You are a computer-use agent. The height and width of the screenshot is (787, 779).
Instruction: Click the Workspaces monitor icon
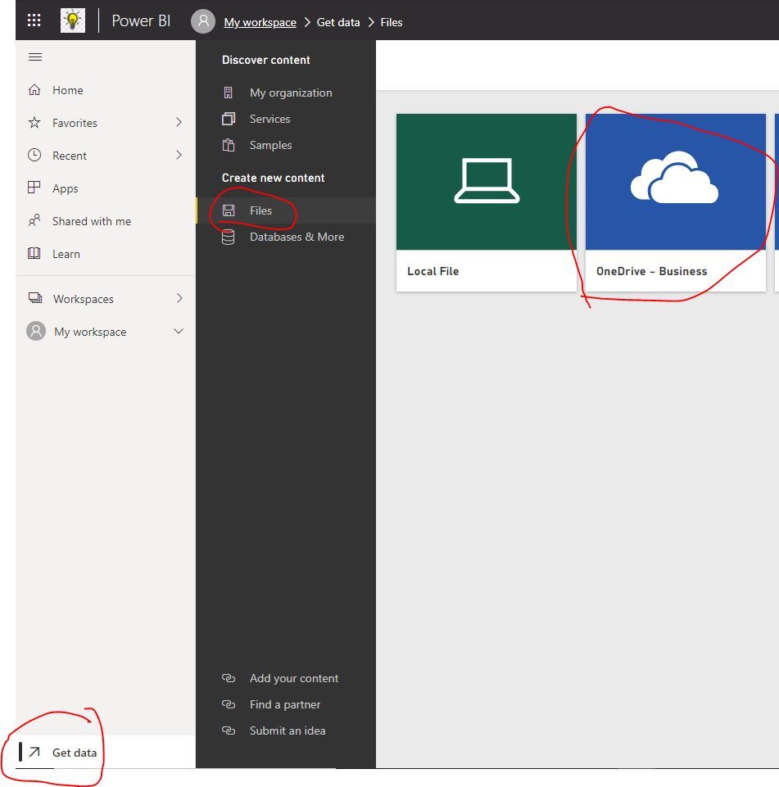(35, 298)
